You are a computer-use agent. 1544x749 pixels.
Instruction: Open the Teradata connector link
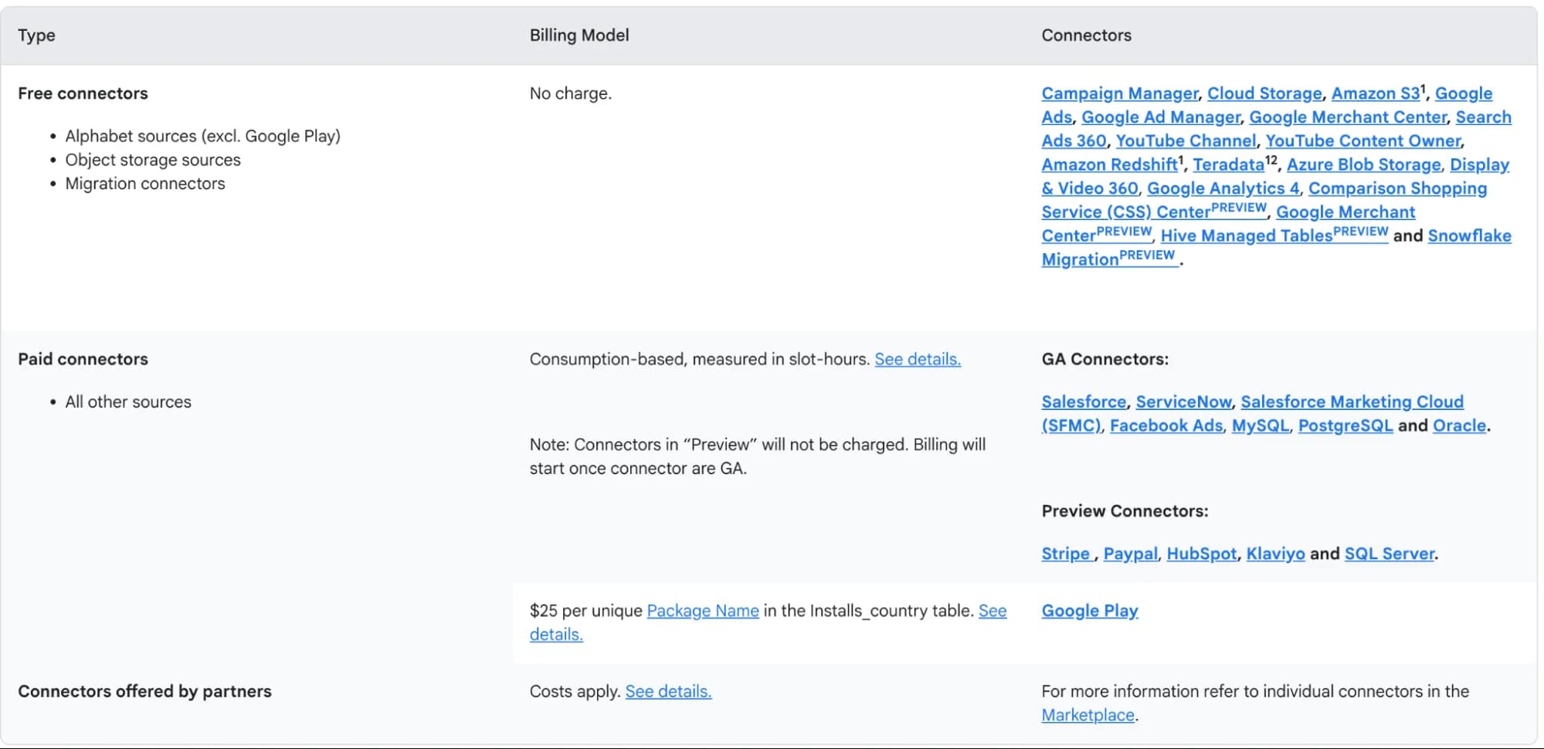click(1228, 164)
